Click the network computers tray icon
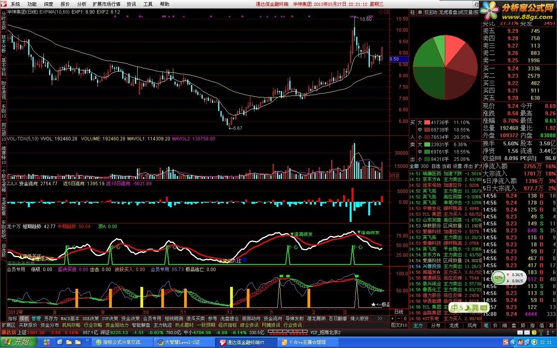The image size is (557, 348). pos(527,342)
